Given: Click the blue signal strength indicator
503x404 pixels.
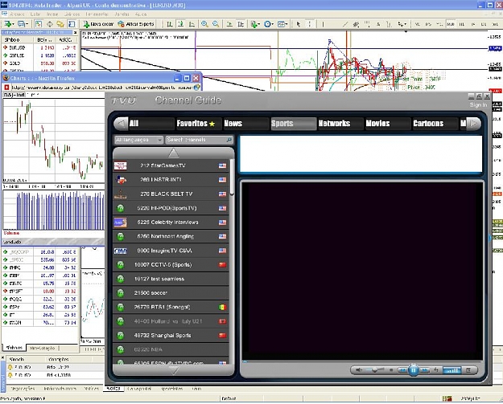Looking at the screenshot, I should point(451,370).
